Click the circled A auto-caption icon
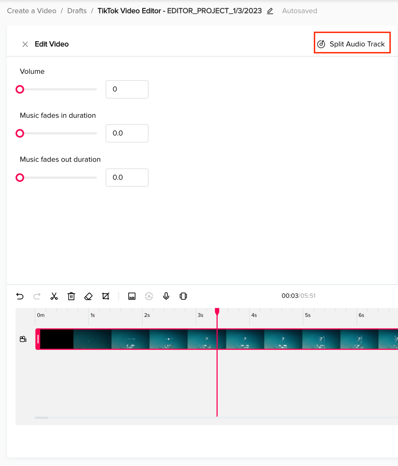 pos(149,296)
